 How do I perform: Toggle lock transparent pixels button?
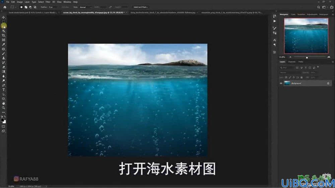[286, 77]
